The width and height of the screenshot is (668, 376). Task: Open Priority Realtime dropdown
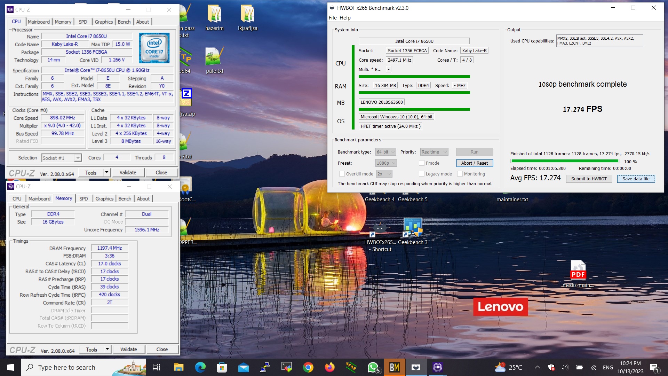[434, 152]
